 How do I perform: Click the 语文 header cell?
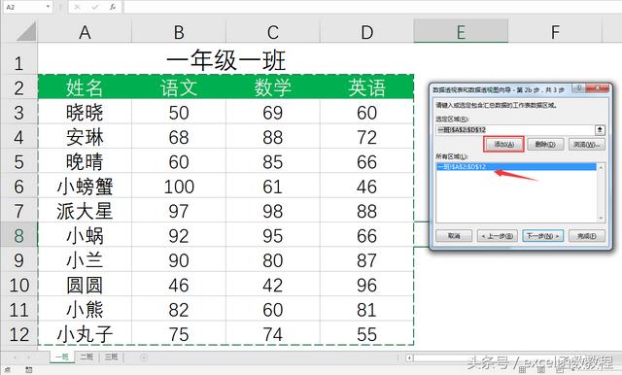click(x=179, y=87)
